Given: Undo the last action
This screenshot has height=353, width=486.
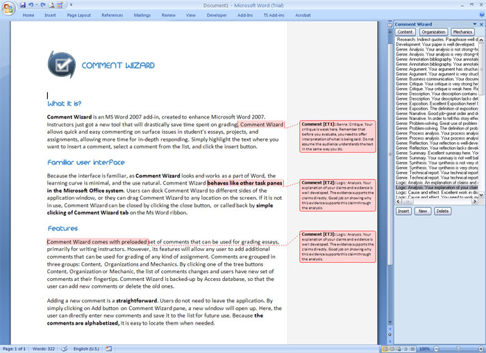Looking at the screenshot, I should click(x=31, y=5).
